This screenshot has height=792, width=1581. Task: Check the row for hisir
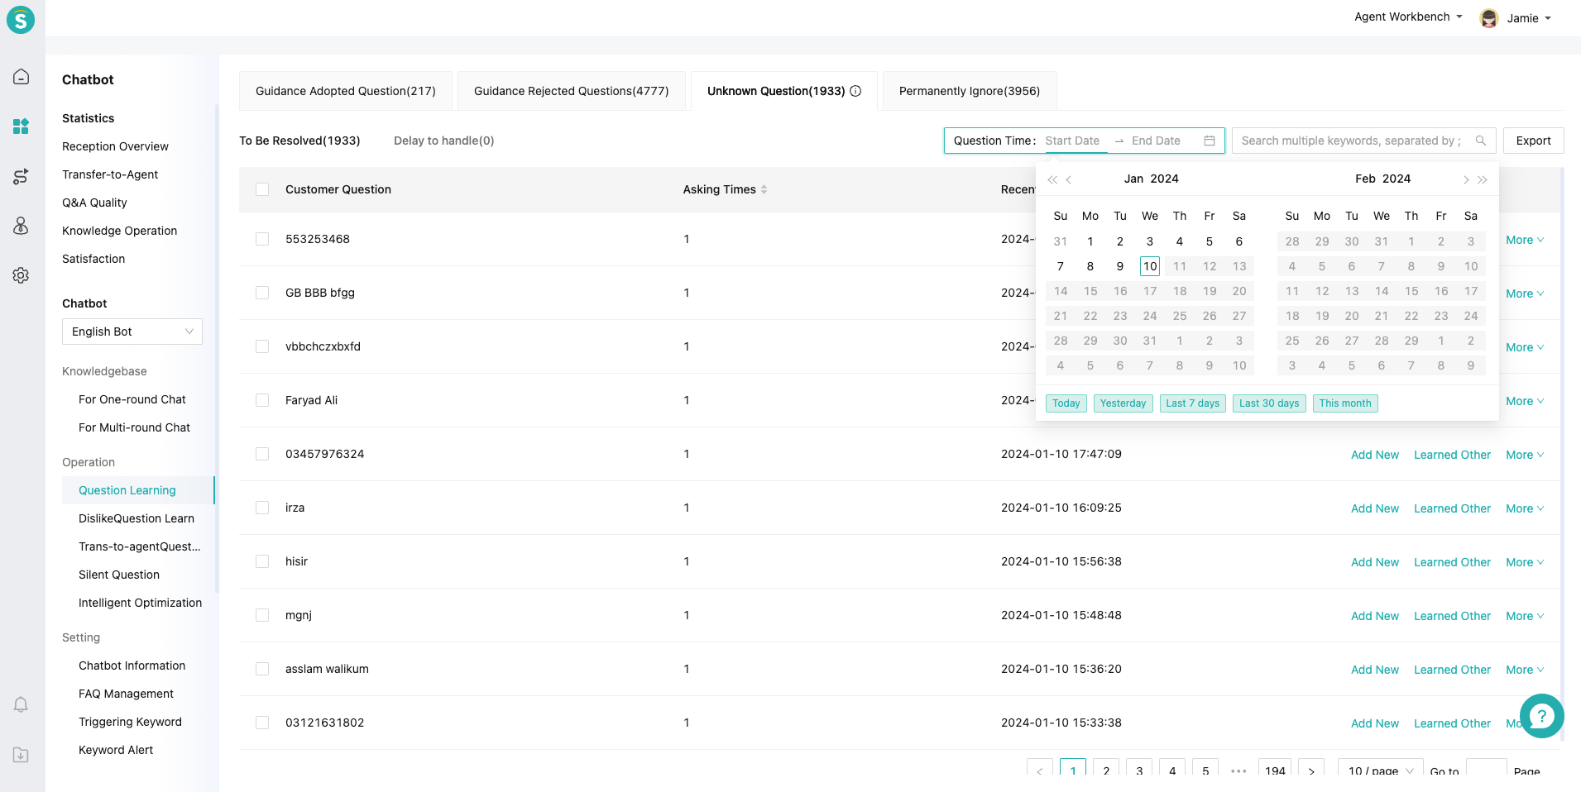[x=262, y=561]
